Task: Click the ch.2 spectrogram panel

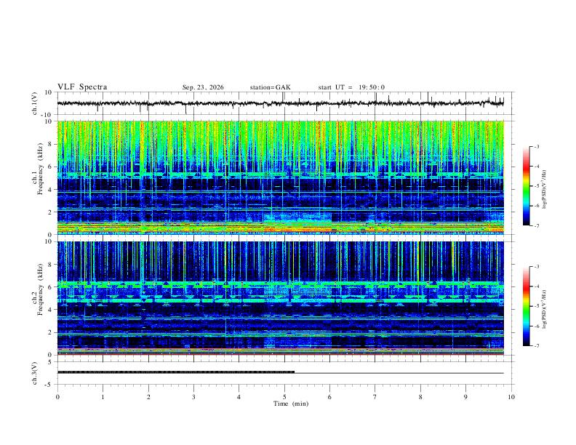Action: coord(281,298)
